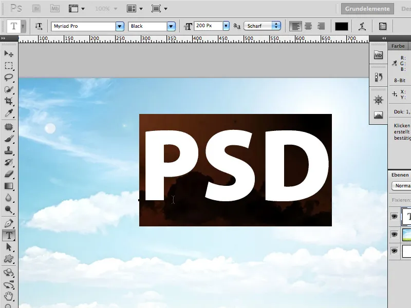Open the Type tool preset picker

pyautogui.click(x=23, y=26)
